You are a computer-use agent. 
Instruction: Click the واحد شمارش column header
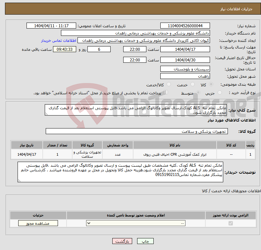click(x=118, y=145)
